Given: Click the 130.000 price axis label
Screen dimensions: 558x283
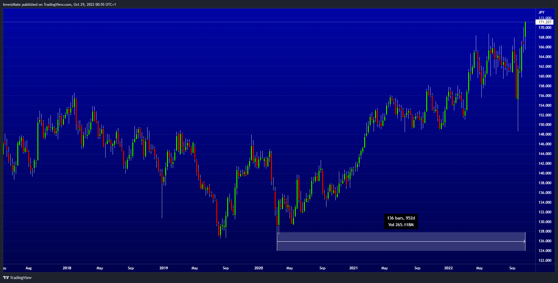Looking at the screenshot, I should point(545,222).
